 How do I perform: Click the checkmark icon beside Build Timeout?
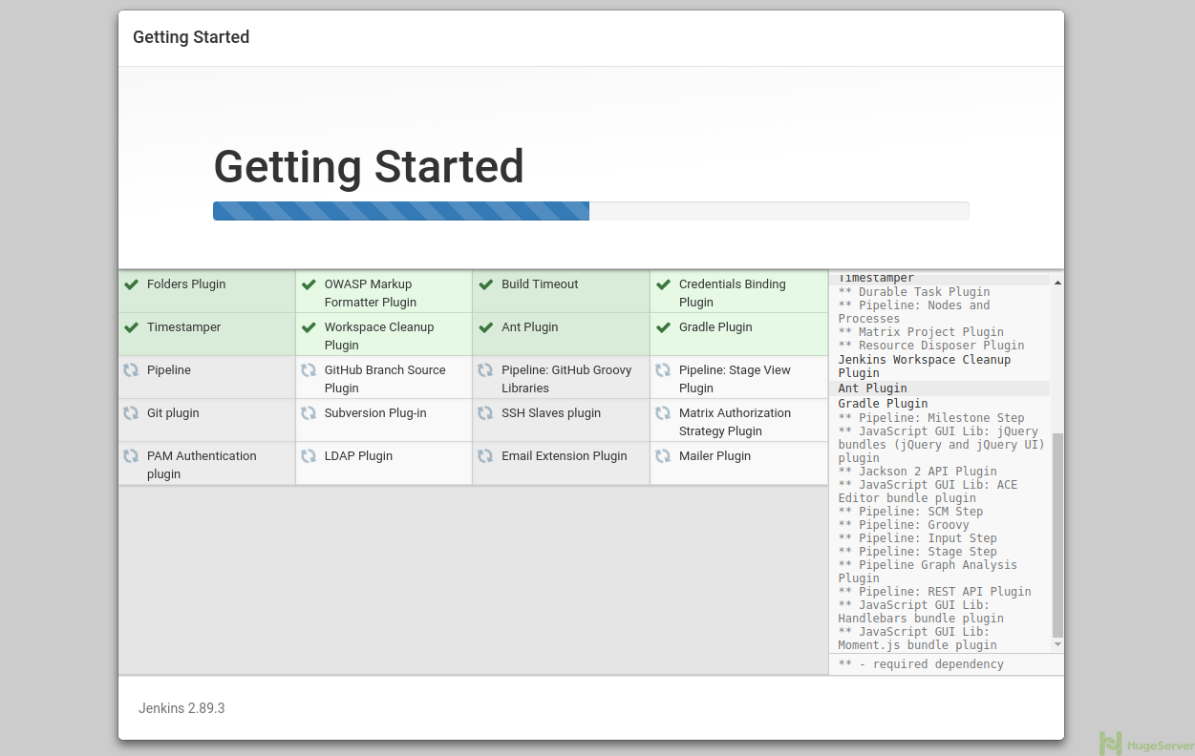486,284
